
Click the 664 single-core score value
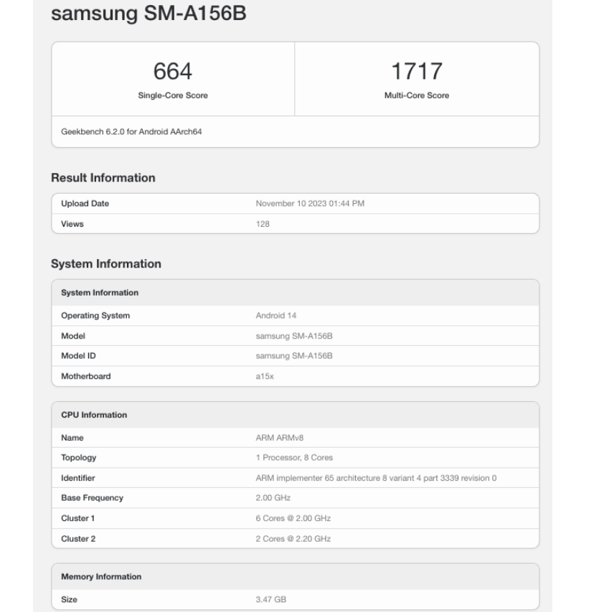click(x=172, y=72)
